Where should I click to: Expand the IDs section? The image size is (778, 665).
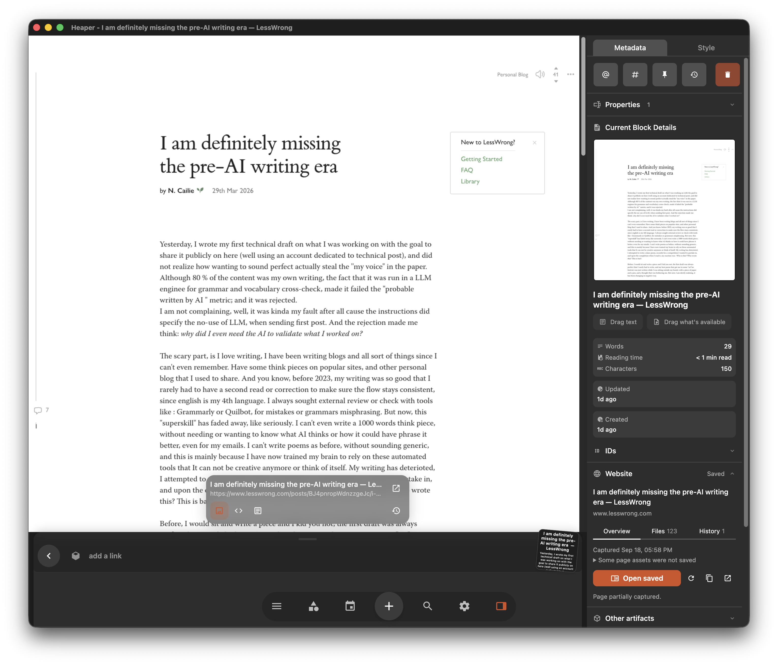(x=664, y=451)
